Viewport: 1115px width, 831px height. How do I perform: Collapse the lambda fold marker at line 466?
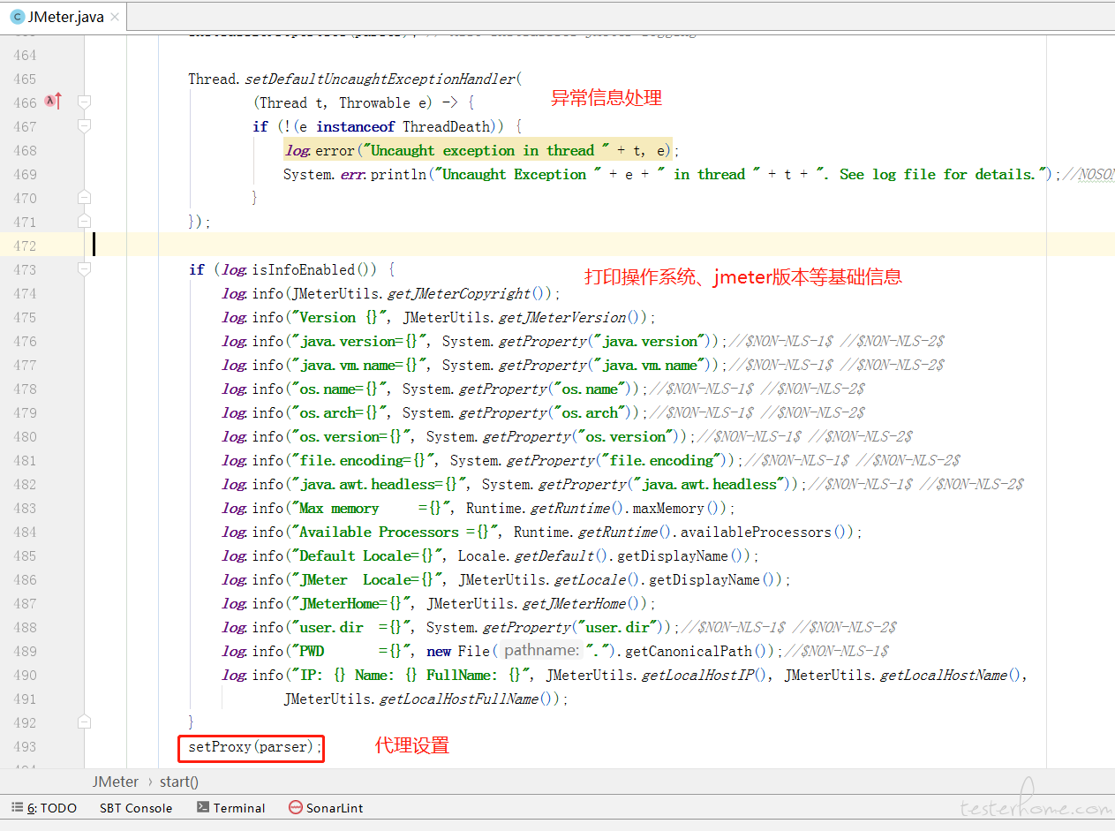[x=85, y=102]
